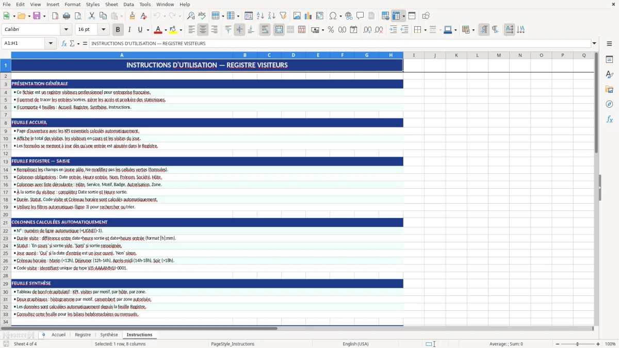Insert a special character
The width and height of the screenshot is (619, 348).
[x=332, y=16]
